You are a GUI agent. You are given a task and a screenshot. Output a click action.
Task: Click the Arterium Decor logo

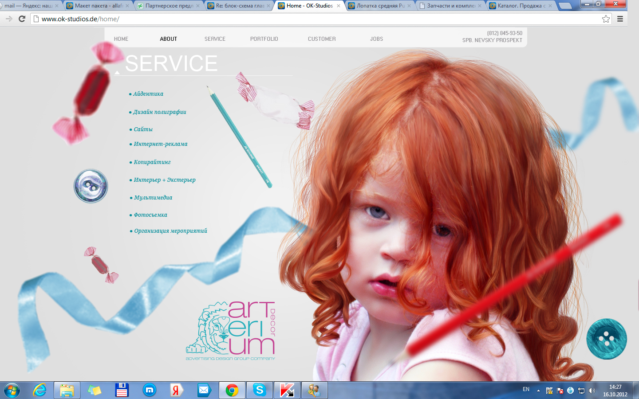point(231,331)
